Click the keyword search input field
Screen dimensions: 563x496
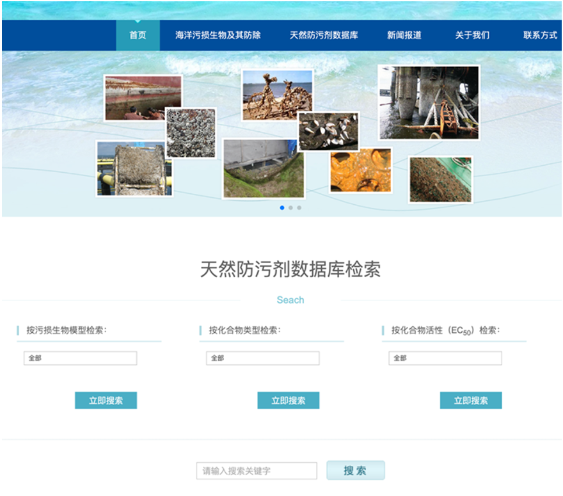(256, 471)
